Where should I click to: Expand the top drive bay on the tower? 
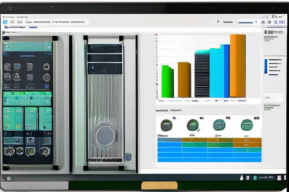(104, 49)
